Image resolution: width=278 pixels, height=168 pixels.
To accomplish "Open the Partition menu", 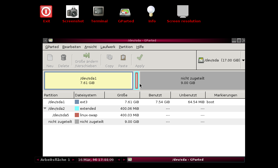I will [126, 47].
